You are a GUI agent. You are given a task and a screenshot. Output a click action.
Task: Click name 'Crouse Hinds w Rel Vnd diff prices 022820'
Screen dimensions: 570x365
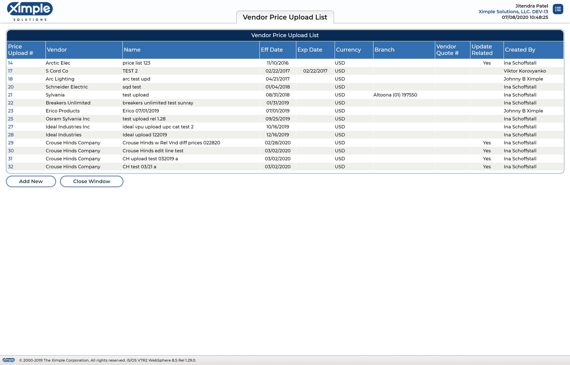point(171,143)
